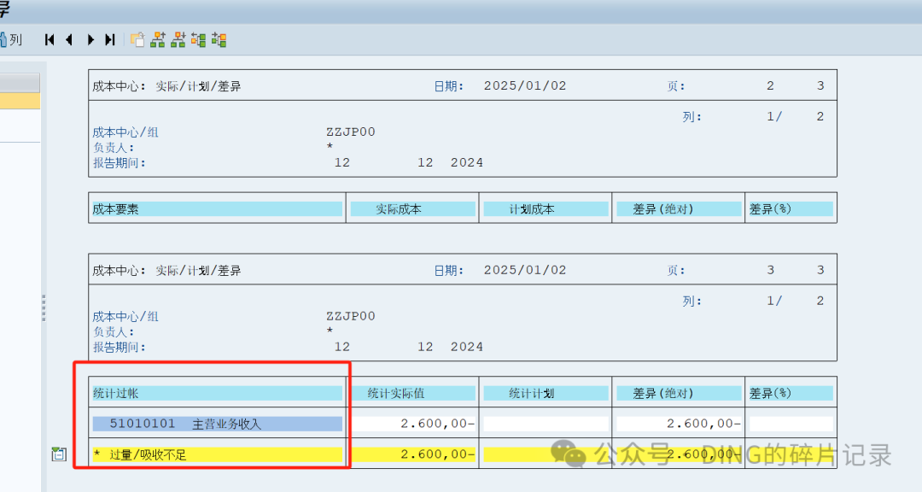
Task: Click hierarchy icon with up arrow
Action: (158, 39)
